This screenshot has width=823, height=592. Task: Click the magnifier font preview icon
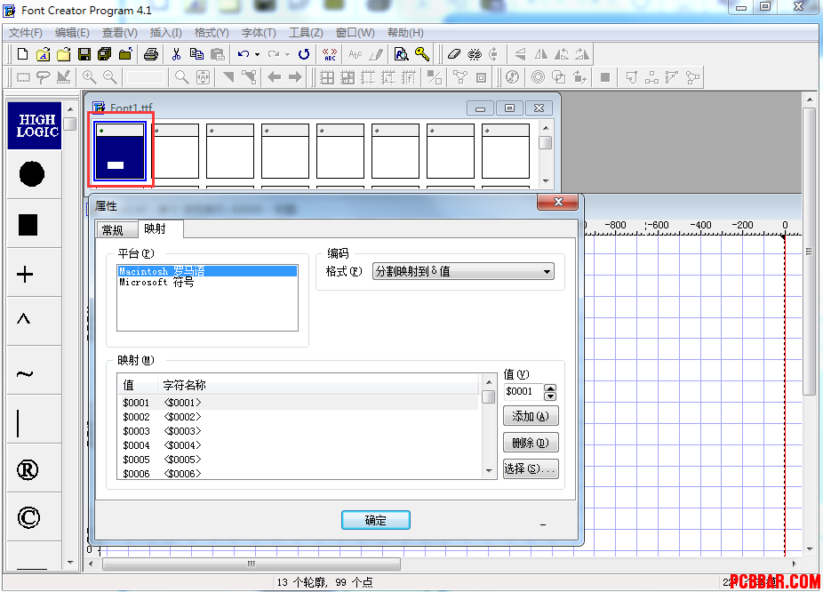pyautogui.click(x=402, y=54)
